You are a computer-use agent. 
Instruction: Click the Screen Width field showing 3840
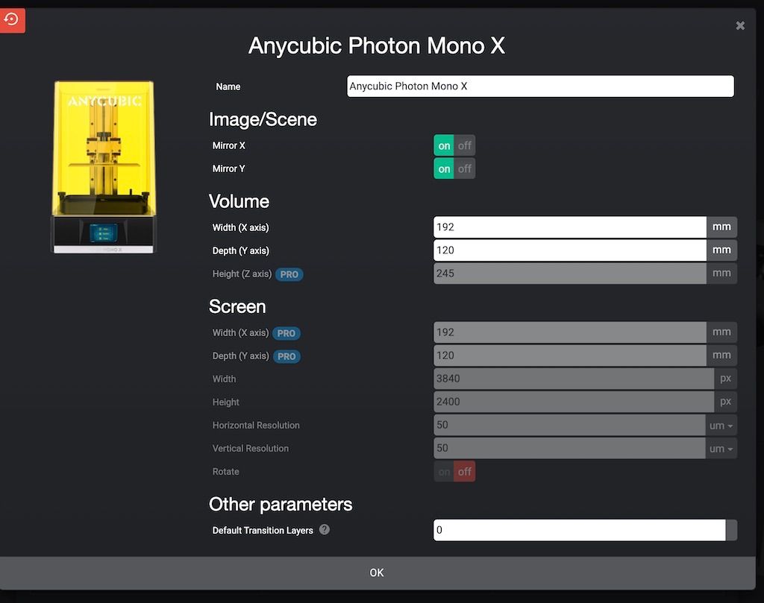click(x=574, y=379)
